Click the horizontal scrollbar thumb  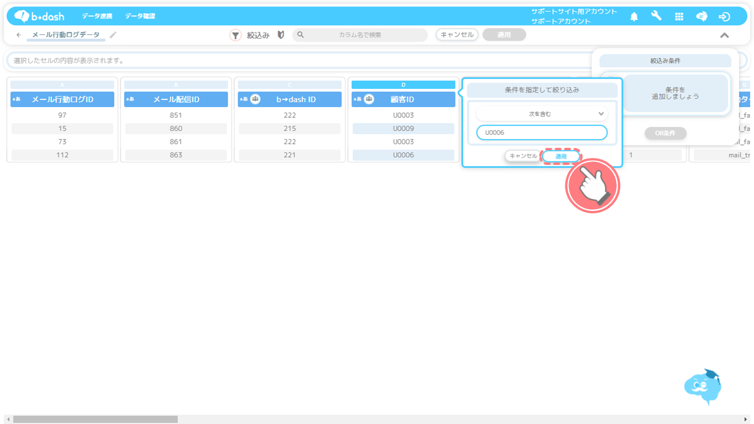(x=95, y=419)
